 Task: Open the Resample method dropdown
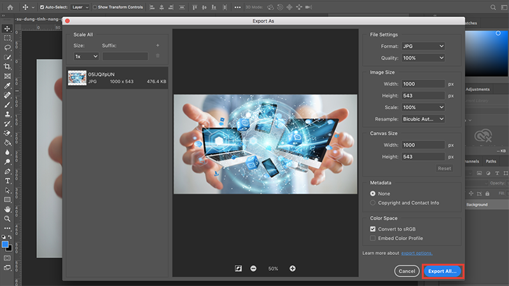click(x=423, y=119)
